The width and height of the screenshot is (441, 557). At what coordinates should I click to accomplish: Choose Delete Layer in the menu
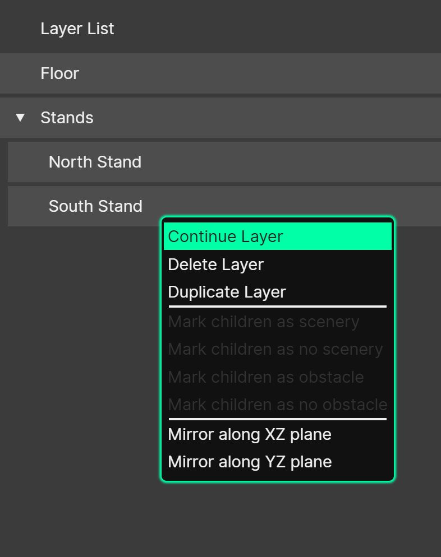click(215, 264)
